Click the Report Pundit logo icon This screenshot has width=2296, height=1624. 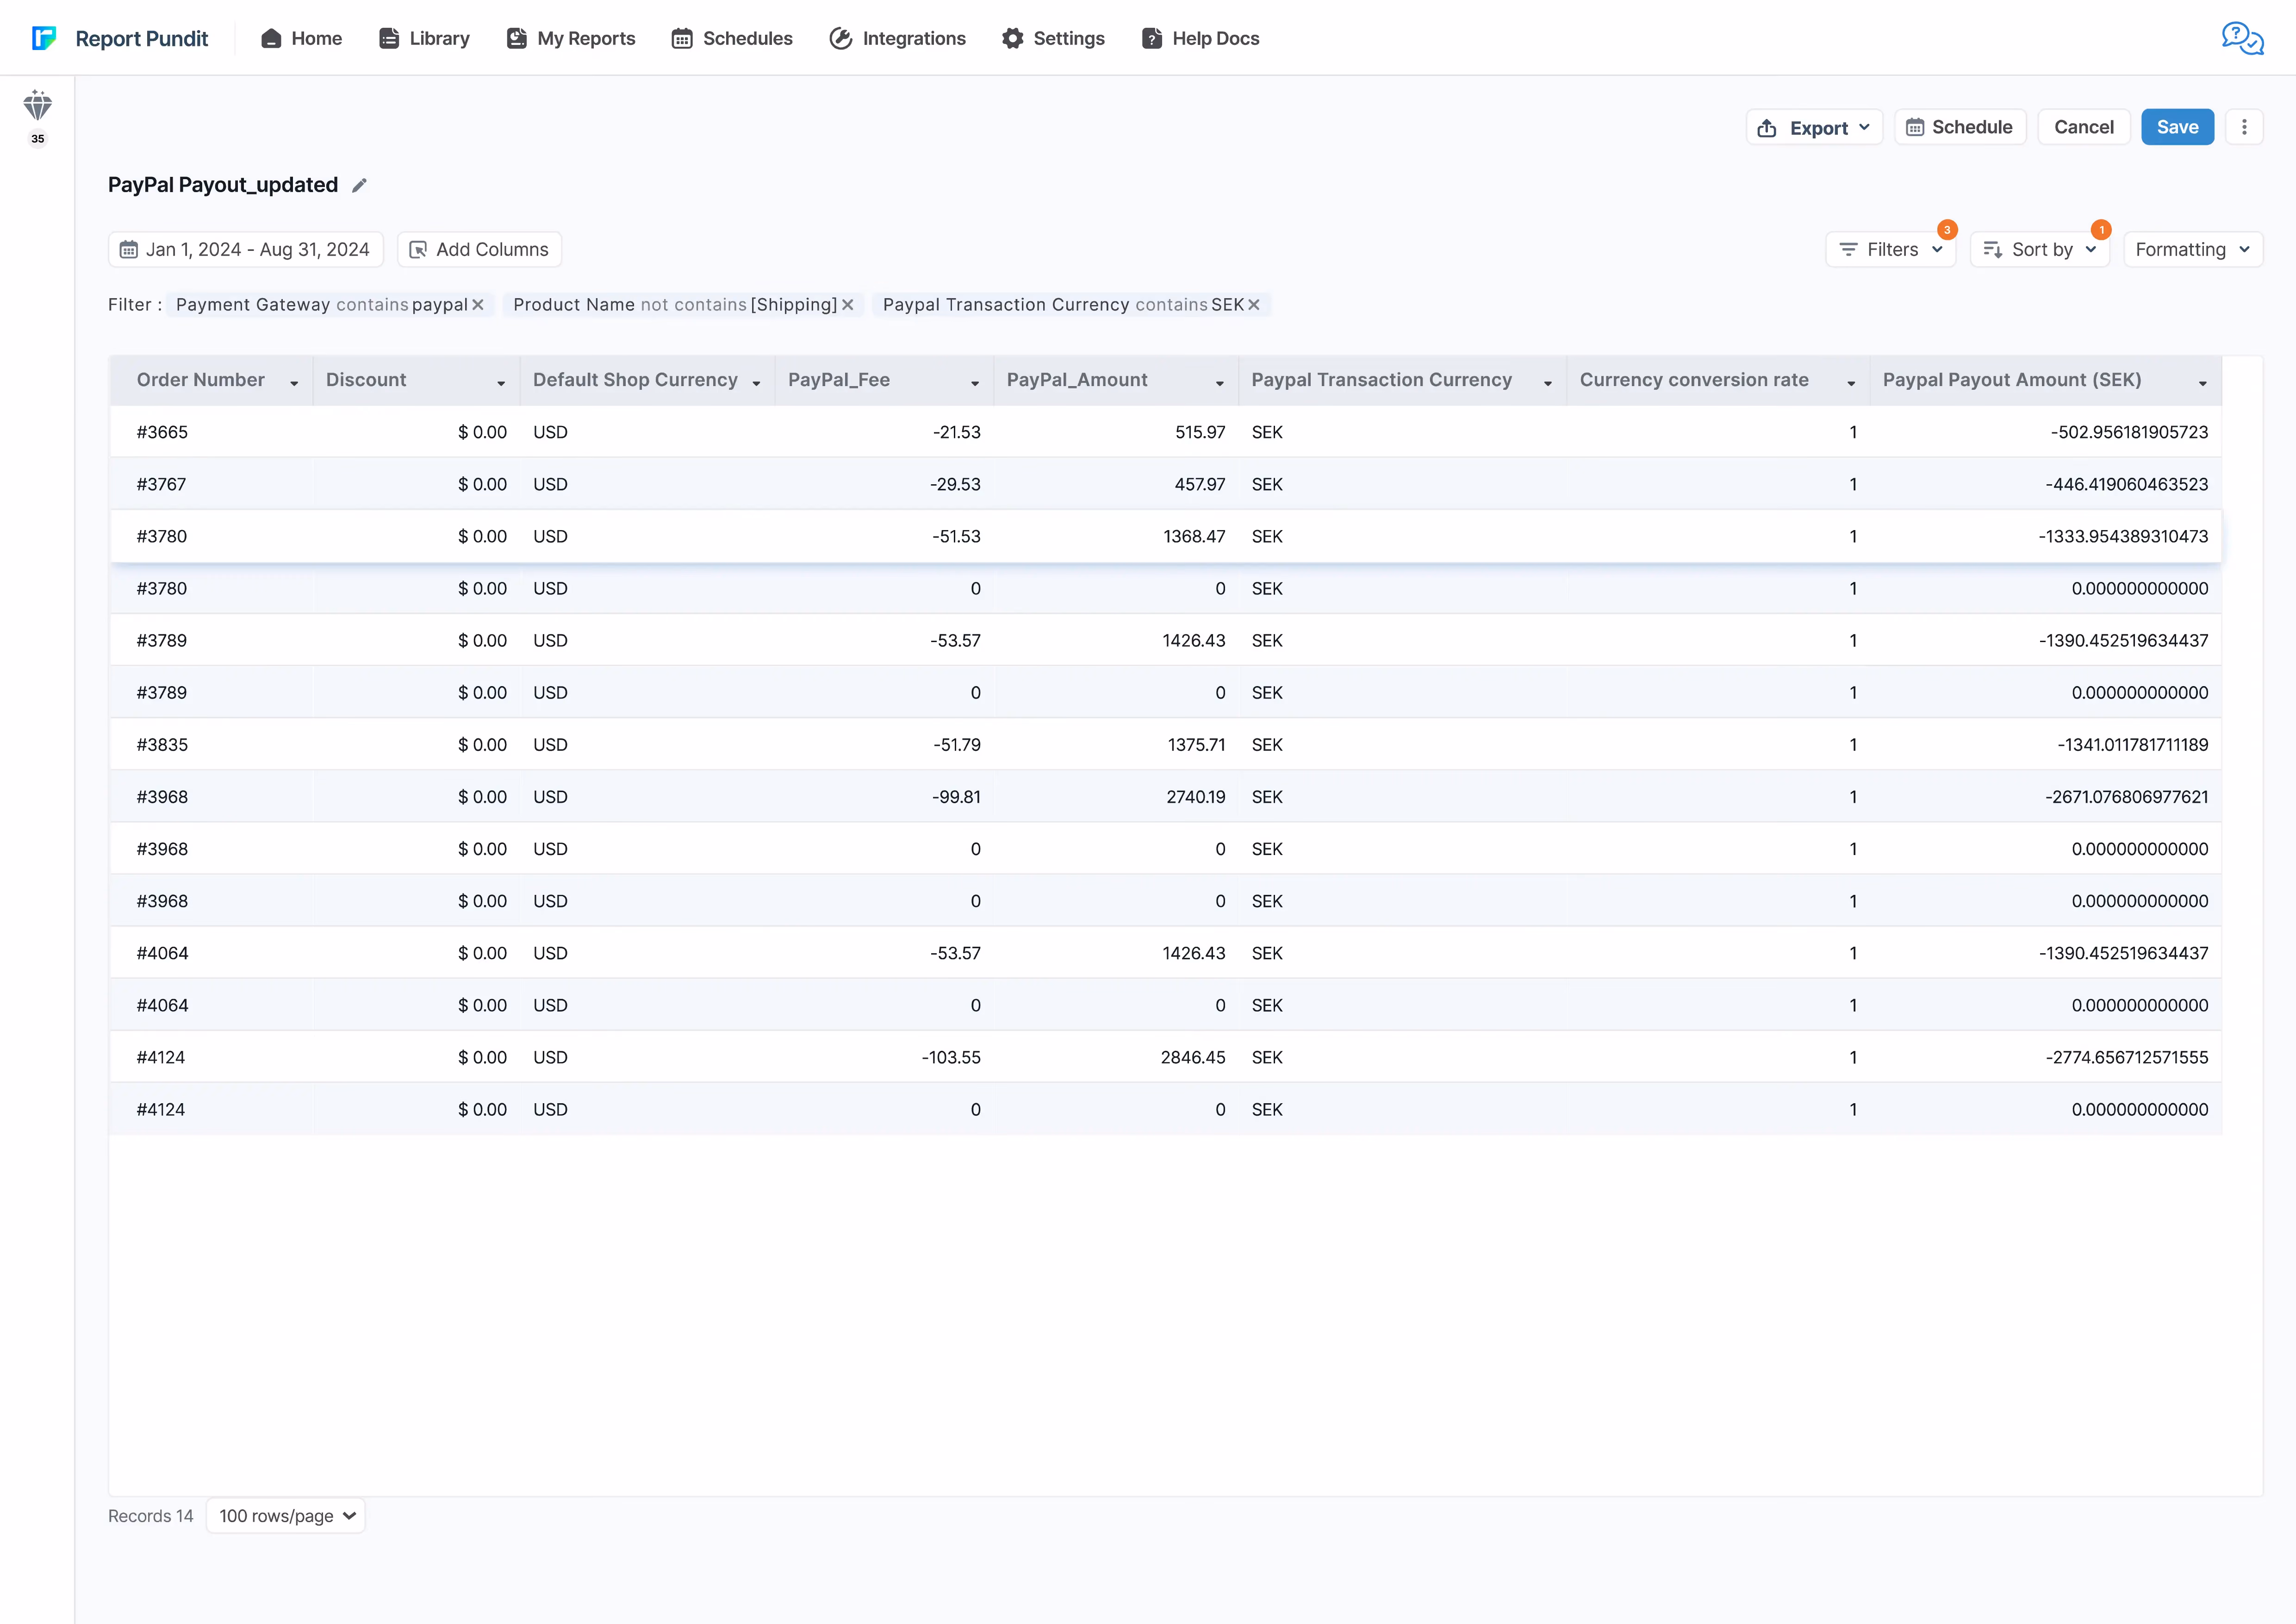click(x=43, y=38)
